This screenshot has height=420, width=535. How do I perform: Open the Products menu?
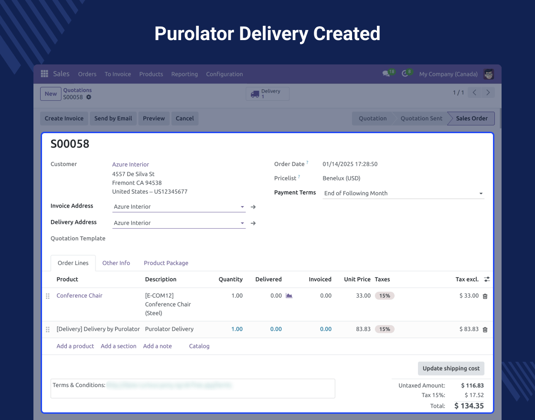point(151,74)
